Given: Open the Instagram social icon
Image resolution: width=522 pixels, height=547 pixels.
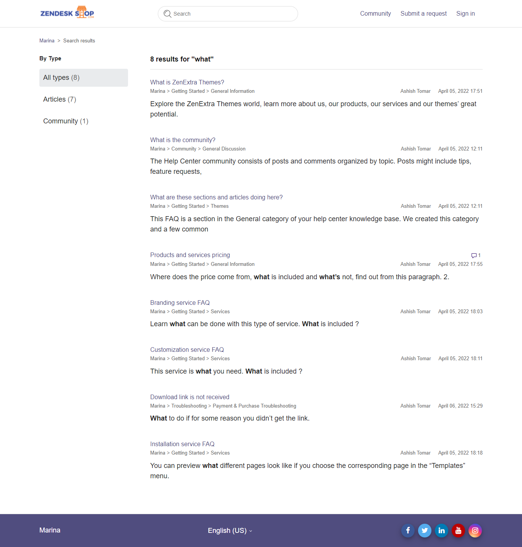Looking at the screenshot, I should click(x=475, y=530).
